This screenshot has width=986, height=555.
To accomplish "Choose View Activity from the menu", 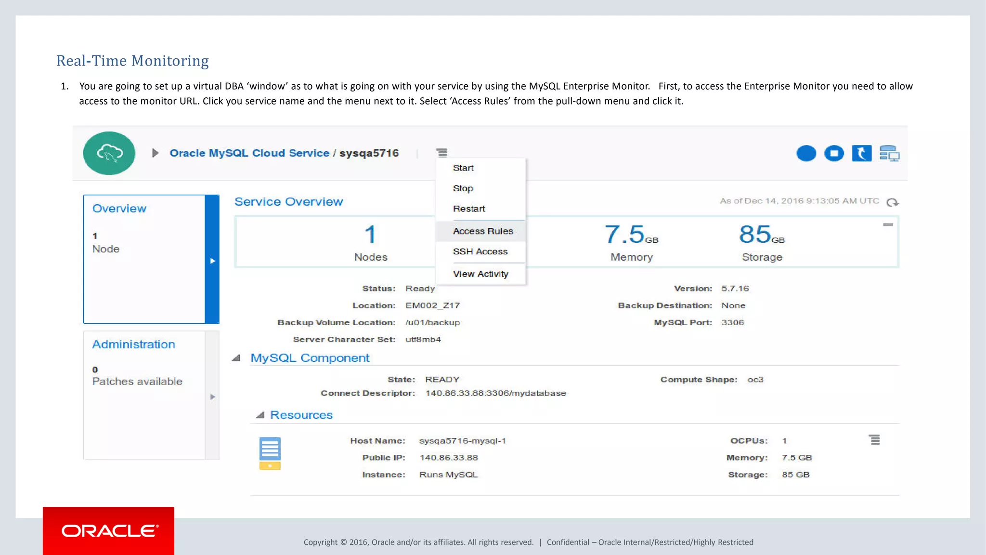I will click(480, 274).
